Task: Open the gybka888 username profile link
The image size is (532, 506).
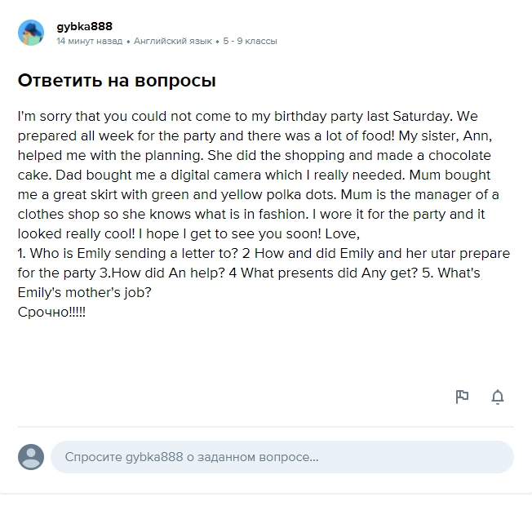Action: point(84,26)
